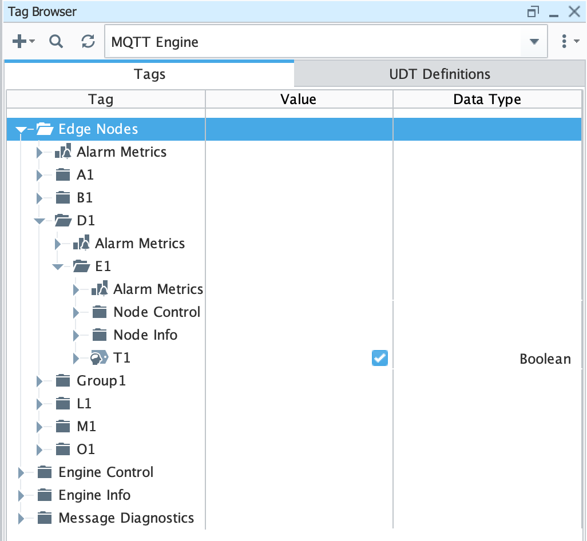Click the T1 tag icon

pos(100,359)
